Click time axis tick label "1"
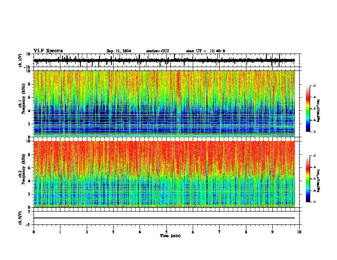This screenshot has width=337, height=260. (60, 232)
